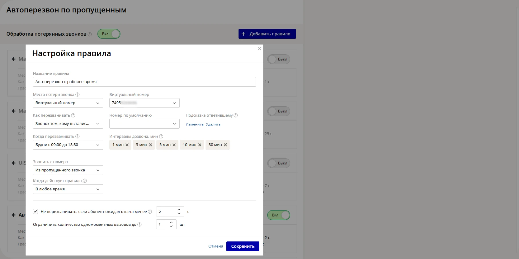The width and height of the screenshot is (519, 259).
Task: Click help icon beside Подсказка ответившему
Action: pyautogui.click(x=236, y=115)
